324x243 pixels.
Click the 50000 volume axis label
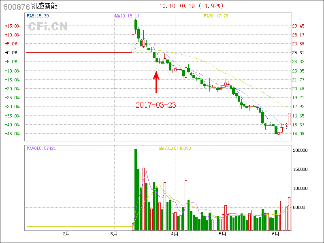(x=300, y=207)
